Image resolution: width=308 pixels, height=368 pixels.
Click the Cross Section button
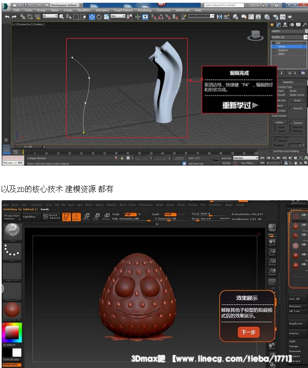click(x=279, y=116)
